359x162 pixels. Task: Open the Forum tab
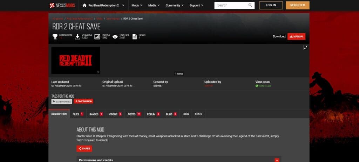(x=154, y=114)
